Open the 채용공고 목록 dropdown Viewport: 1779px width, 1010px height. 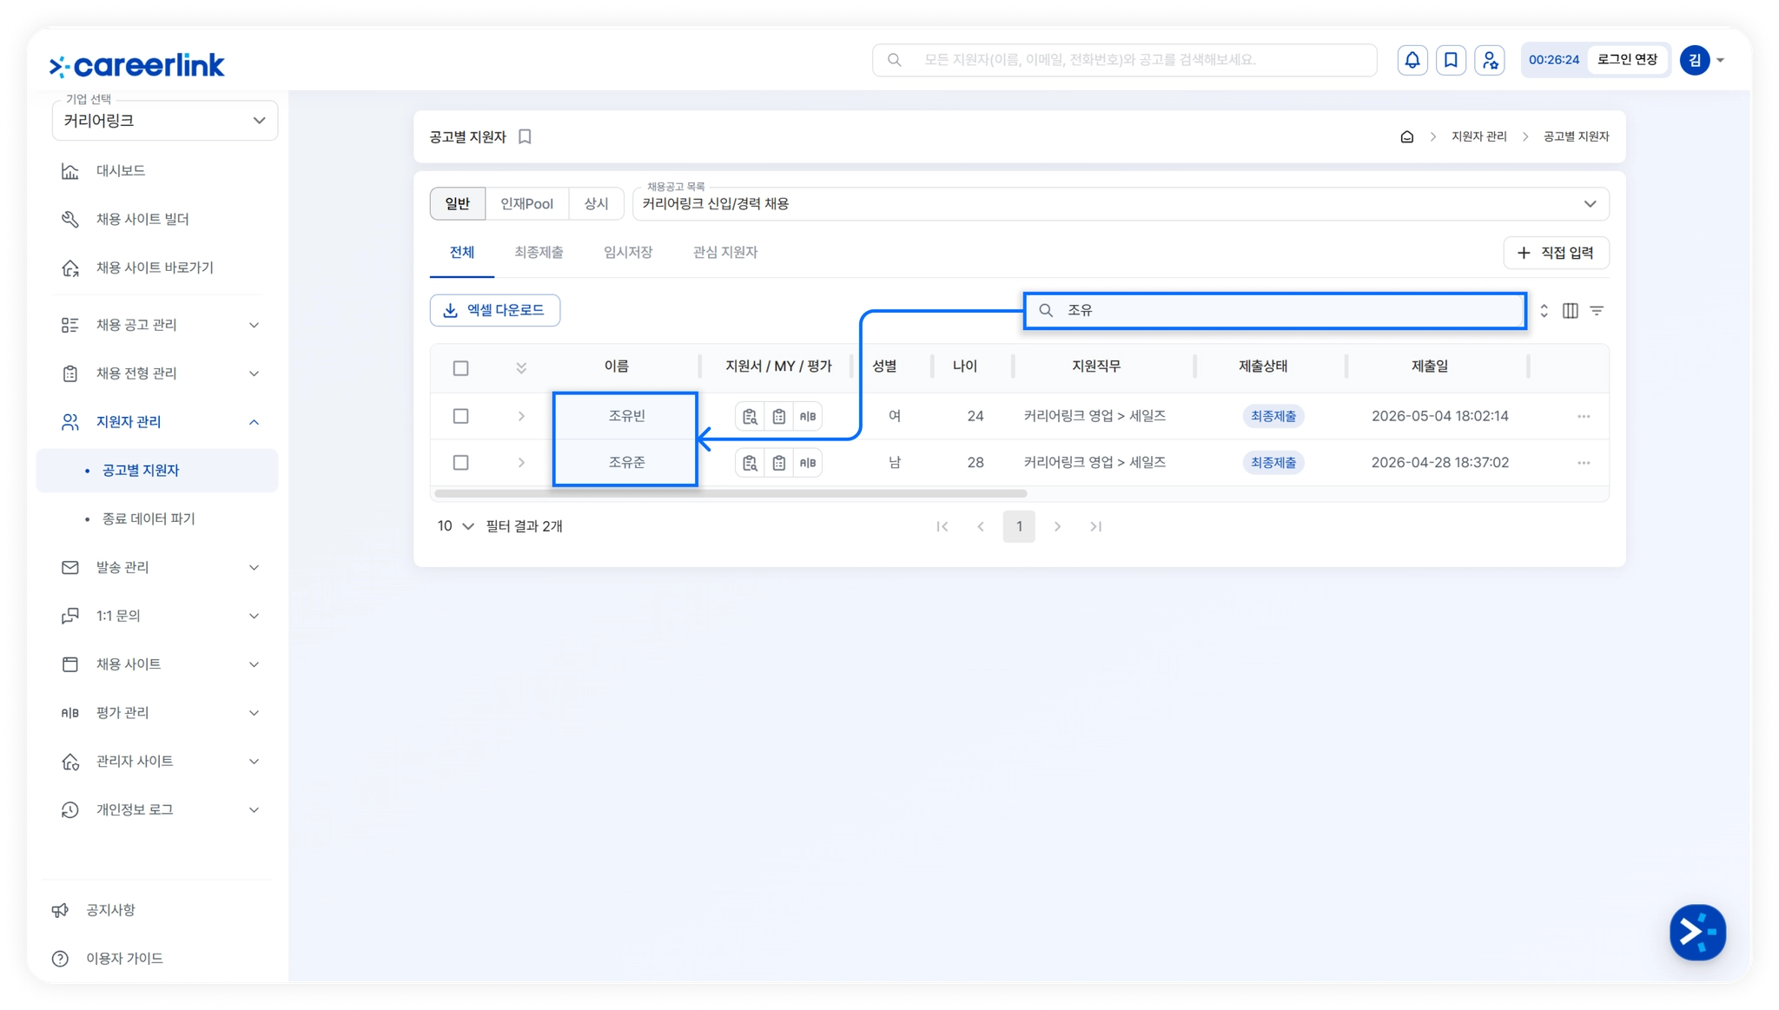click(1121, 204)
